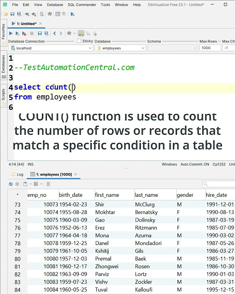Click the gray Stop button in results toolbar
Image resolution: width=235 pixels, height=294 pixels.
pos(17,184)
